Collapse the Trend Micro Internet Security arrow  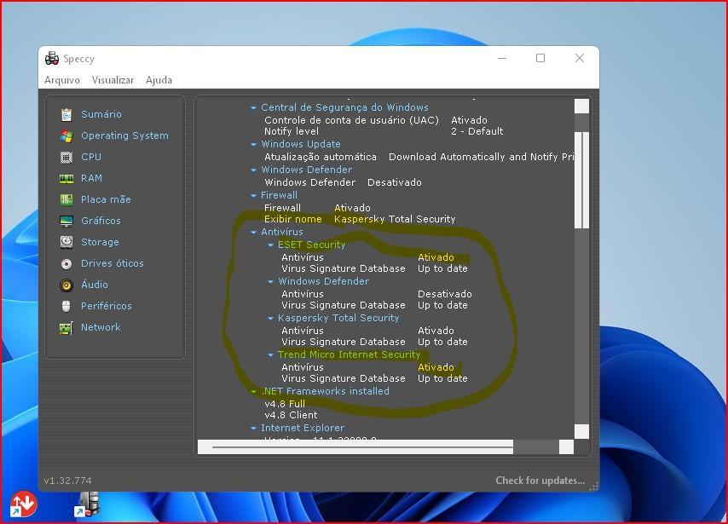pyautogui.click(x=271, y=355)
